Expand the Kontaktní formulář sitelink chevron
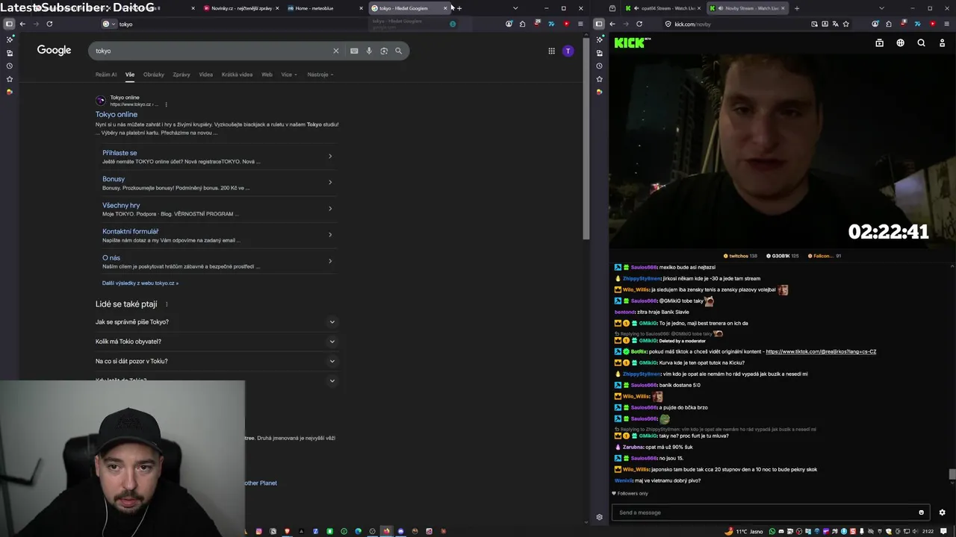This screenshot has height=537, width=956. click(330, 234)
